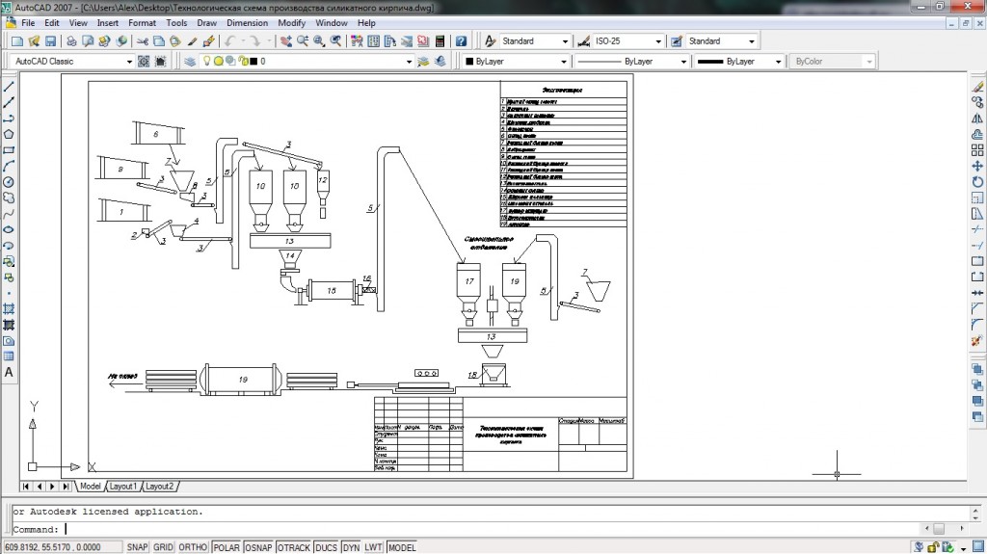Open the ByColor plot style dropdown

869,61
